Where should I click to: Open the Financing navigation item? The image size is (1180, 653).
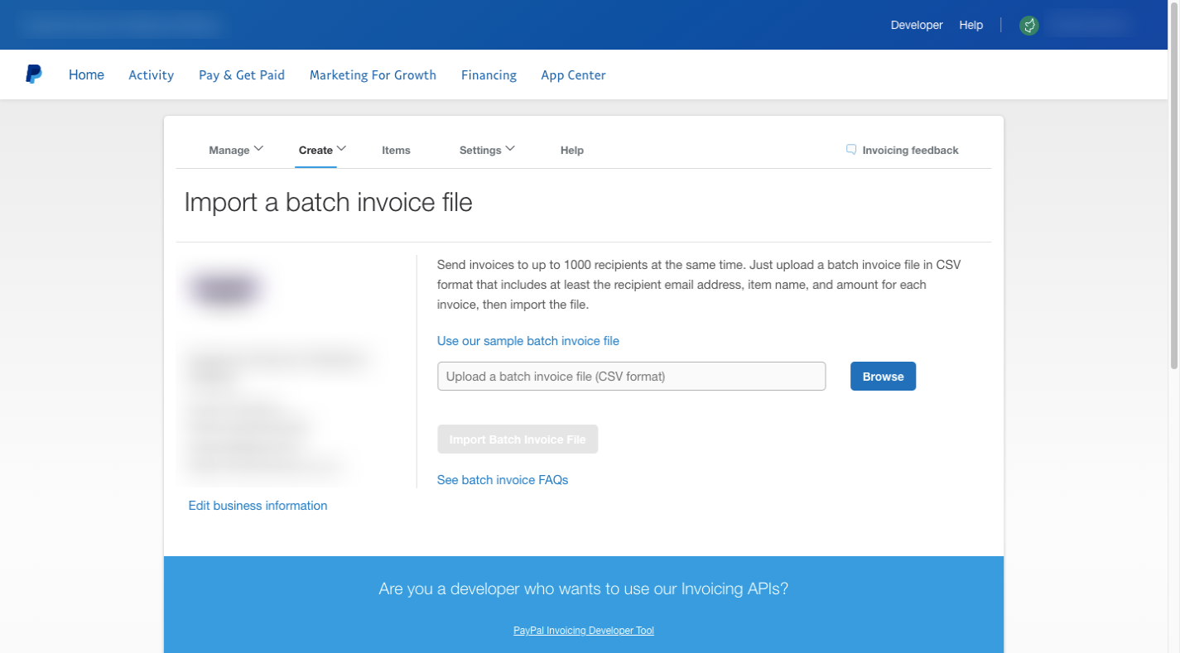[x=489, y=74]
